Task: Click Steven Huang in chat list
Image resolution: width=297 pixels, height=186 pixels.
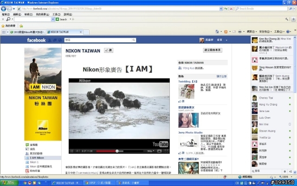Action: (267, 131)
